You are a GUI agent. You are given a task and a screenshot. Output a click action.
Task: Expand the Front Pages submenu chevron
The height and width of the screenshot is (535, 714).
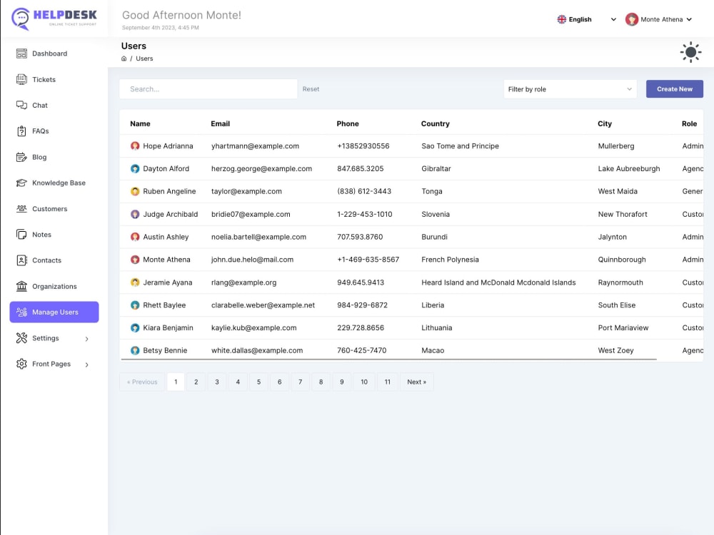click(86, 365)
